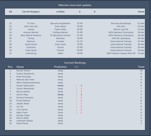Click the Prediction column header
Image resolution: width=151 pixels, height=136 pixels.
click(60, 67)
